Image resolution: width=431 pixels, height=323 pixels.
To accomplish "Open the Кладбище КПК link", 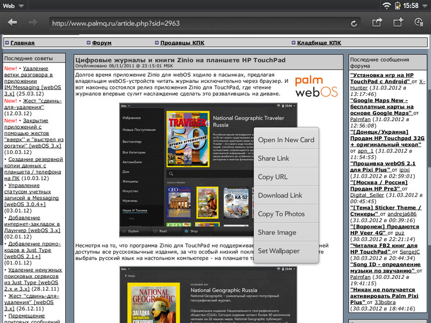I will click(x=319, y=43).
